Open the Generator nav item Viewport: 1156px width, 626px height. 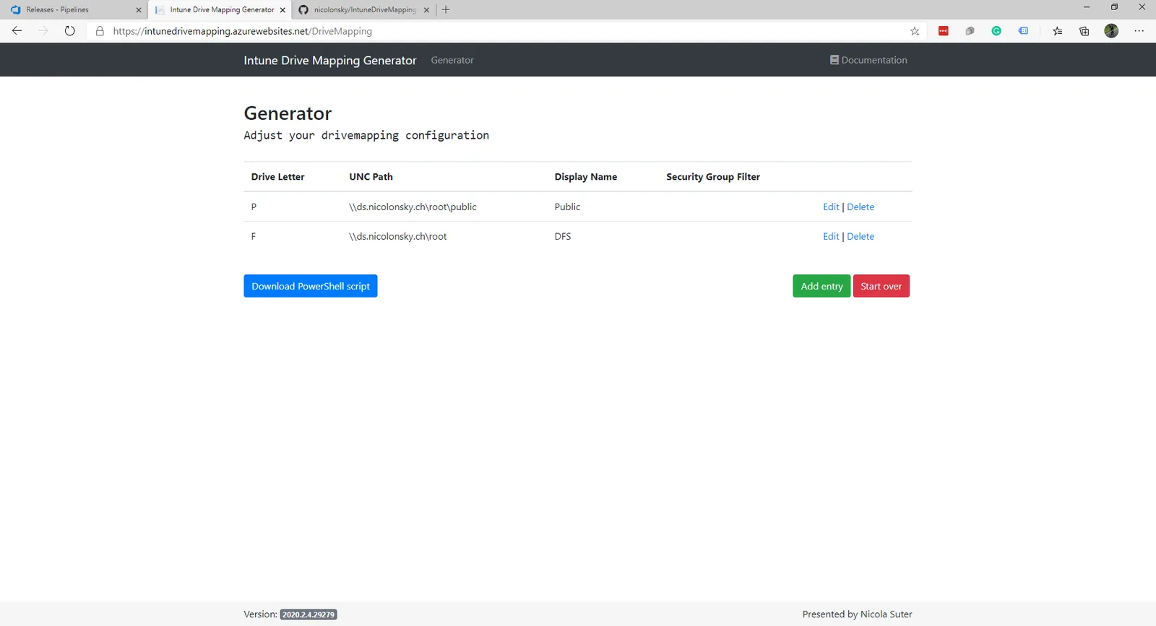pos(452,60)
